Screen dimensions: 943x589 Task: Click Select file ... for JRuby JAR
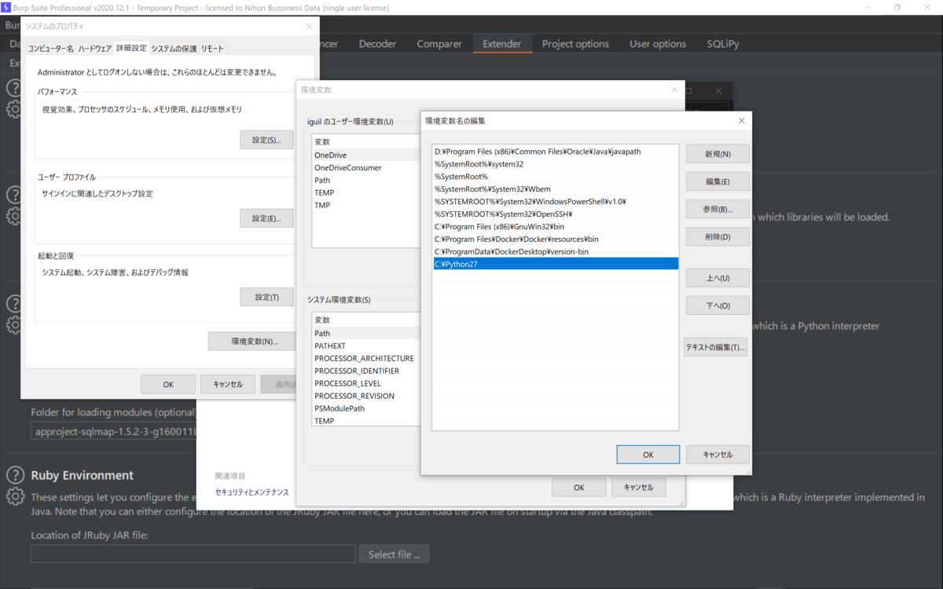point(394,554)
